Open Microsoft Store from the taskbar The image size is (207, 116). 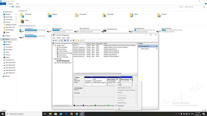pyautogui.click(x=56, y=114)
